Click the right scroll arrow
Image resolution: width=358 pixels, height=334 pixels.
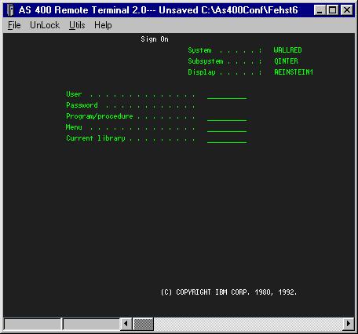coord(349,324)
